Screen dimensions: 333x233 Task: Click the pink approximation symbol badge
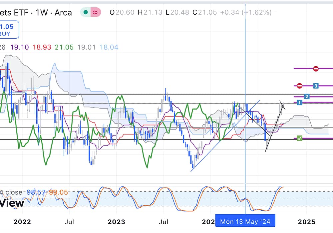pos(96,13)
